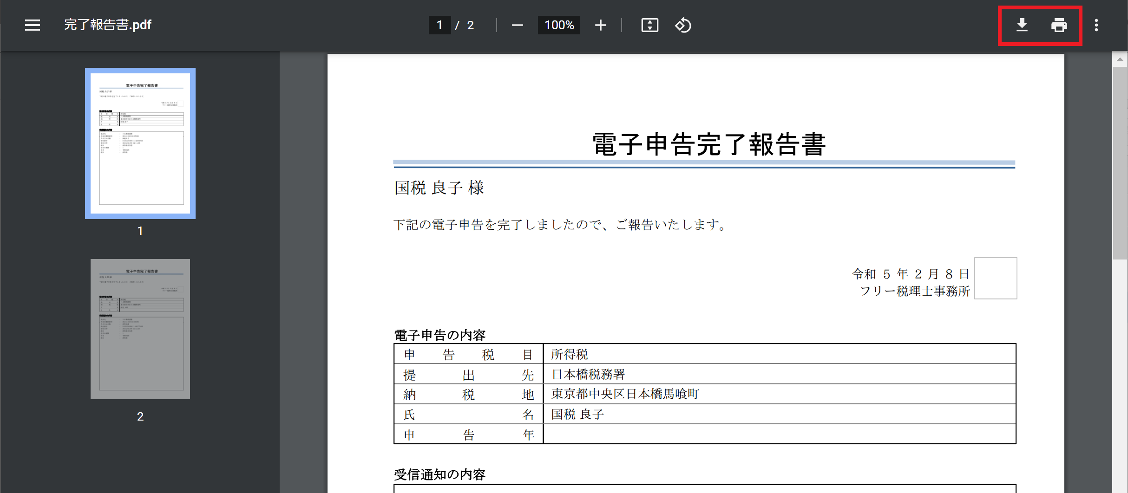Click the thumbnail label 2
The height and width of the screenshot is (493, 1128).
pos(140,416)
